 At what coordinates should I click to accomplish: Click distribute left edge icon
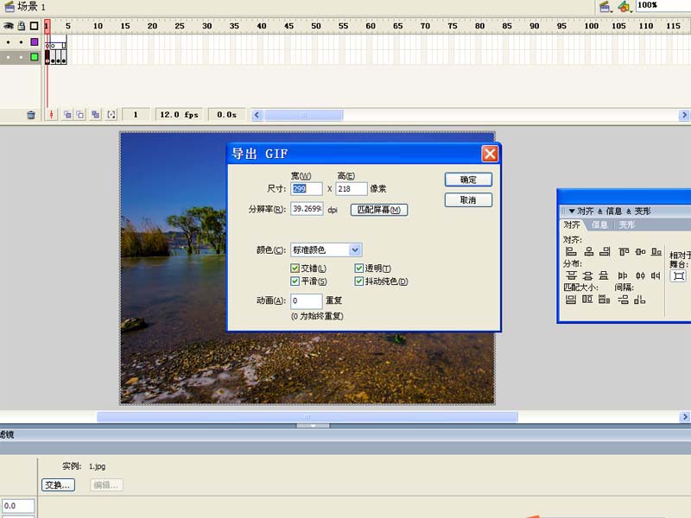tap(622, 275)
